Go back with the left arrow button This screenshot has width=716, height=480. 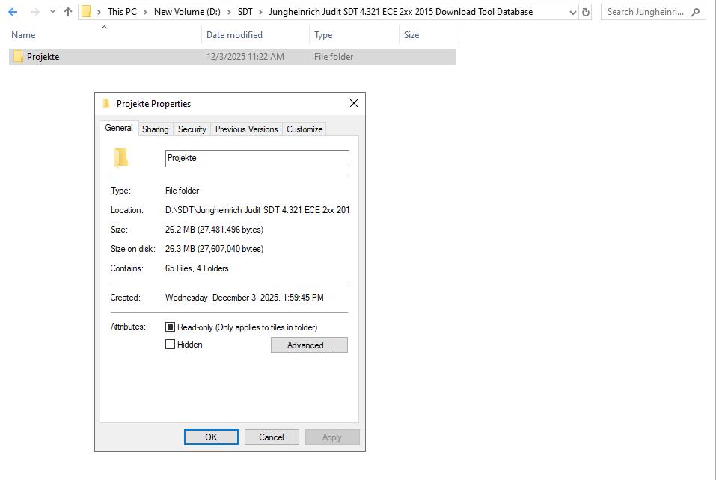[x=13, y=12]
